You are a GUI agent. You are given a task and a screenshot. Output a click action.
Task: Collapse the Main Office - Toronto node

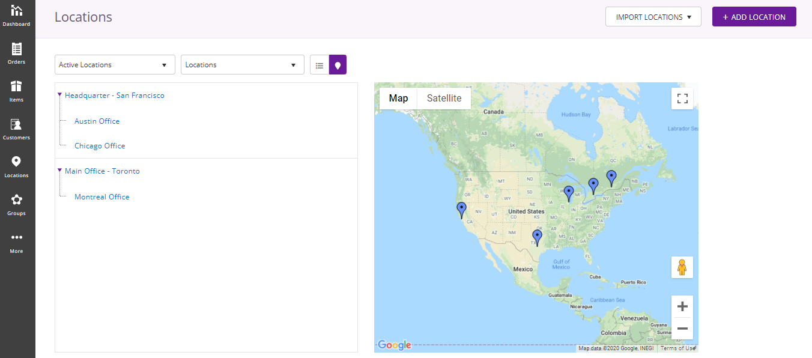(x=59, y=171)
